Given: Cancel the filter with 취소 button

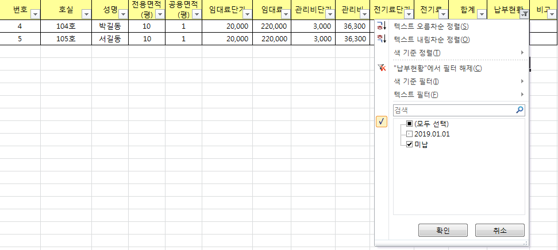Looking at the screenshot, I should (x=499, y=230).
